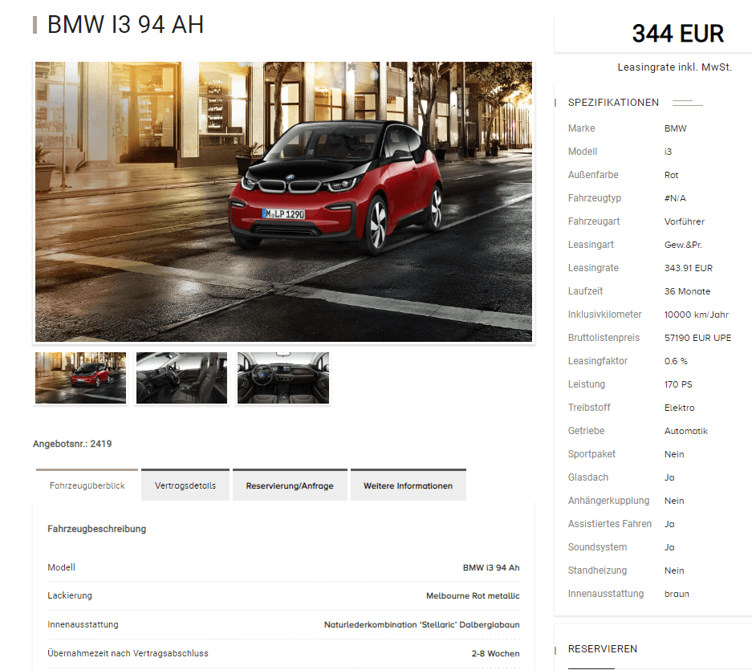Select the Angebotsnr.: 2419 text

click(x=72, y=444)
